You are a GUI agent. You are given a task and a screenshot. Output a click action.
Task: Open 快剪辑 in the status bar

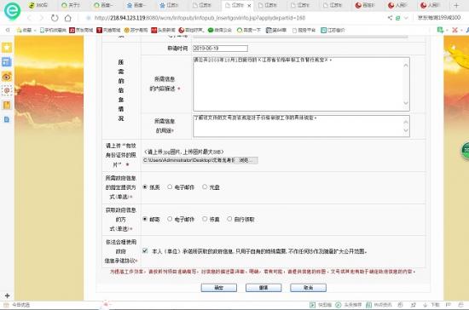[x=321, y=305]
